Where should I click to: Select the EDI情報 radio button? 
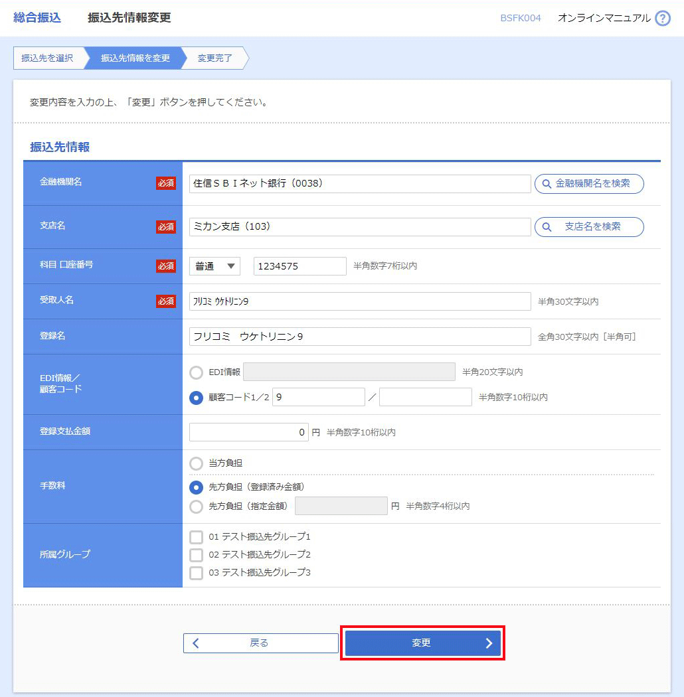point(196,372)
